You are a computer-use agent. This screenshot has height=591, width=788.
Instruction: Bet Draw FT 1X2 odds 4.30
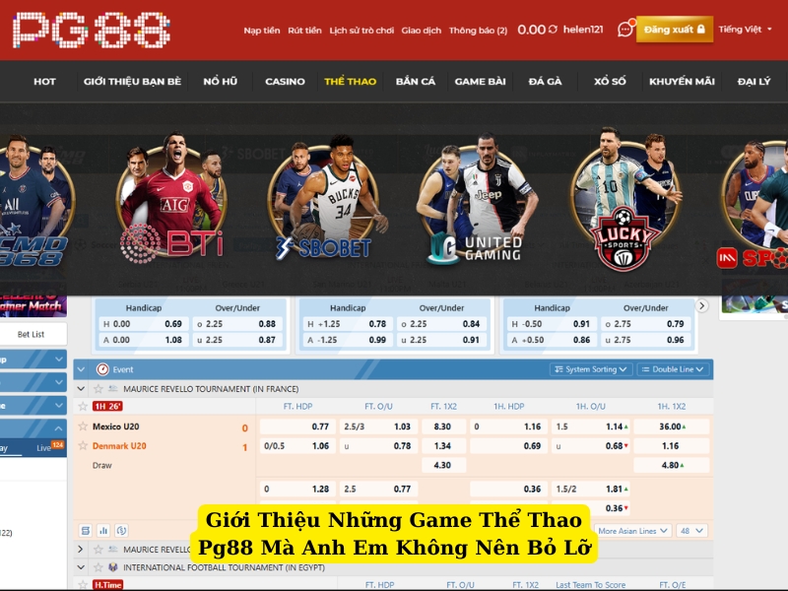tap(442, 465)
